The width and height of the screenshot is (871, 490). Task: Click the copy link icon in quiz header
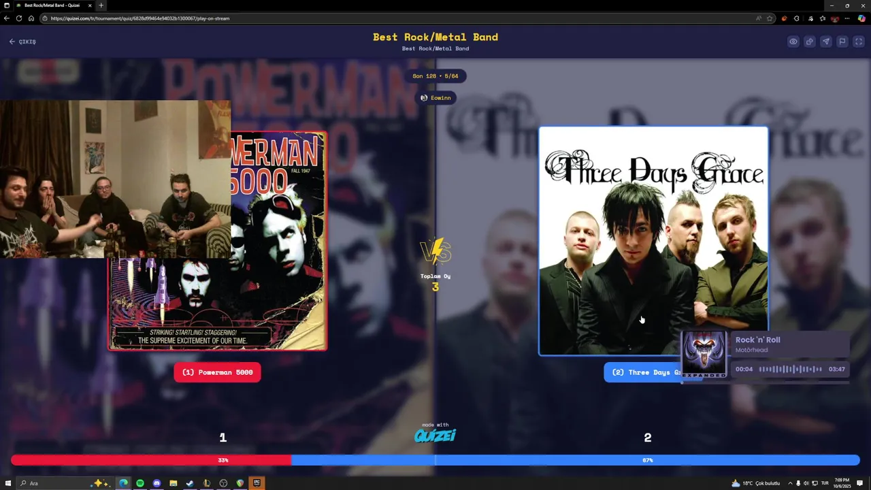pyautogui.click(x=810, y=42)
